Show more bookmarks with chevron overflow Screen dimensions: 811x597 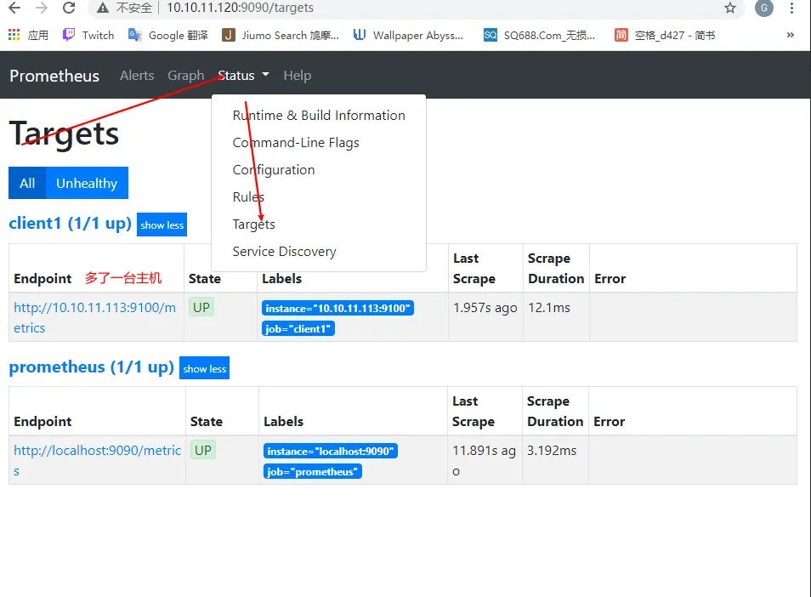point(791,35)
